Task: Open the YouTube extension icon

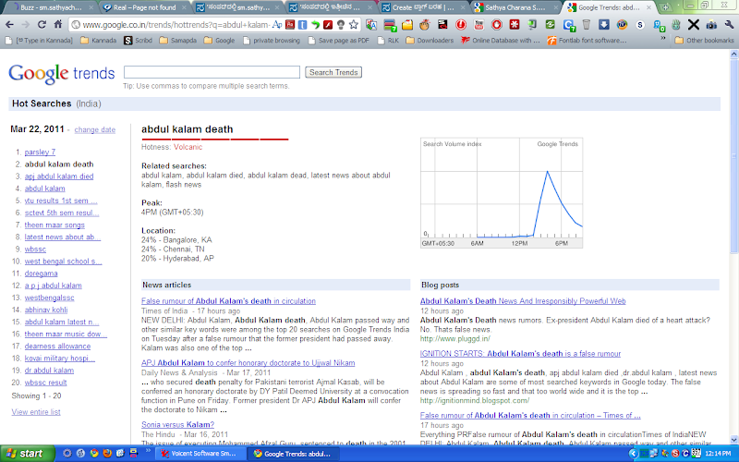Action: click(479, 25)
